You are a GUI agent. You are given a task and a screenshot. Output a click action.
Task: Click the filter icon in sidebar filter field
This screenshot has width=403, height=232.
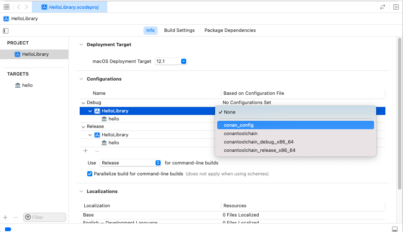tap(28, 217)
